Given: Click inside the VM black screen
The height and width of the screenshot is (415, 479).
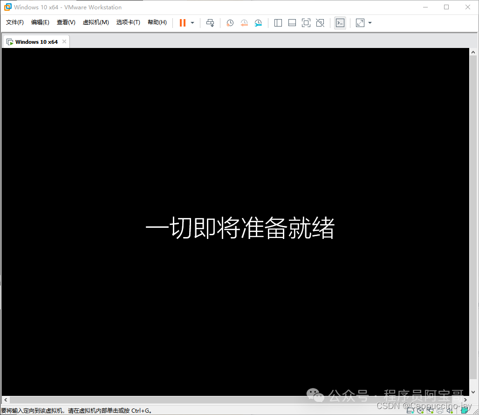Looking at the screenshot, I should (235, 222).
